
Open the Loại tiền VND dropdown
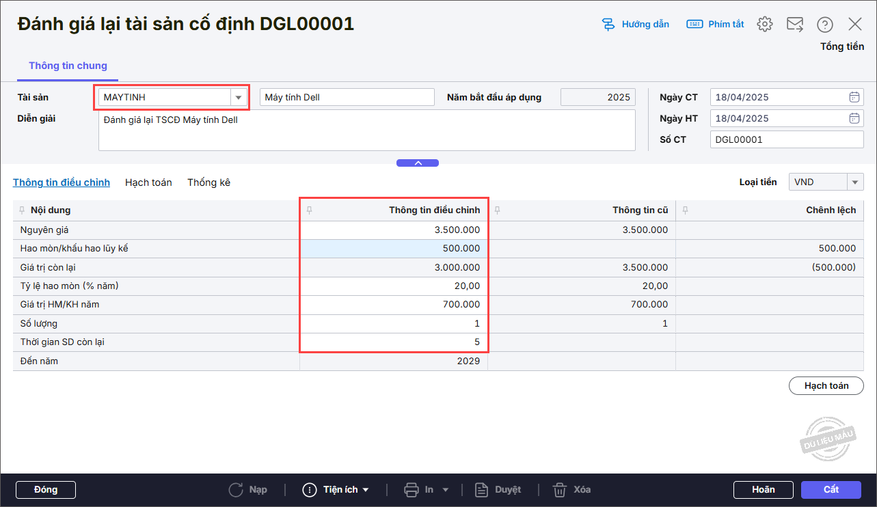[855, 182]
